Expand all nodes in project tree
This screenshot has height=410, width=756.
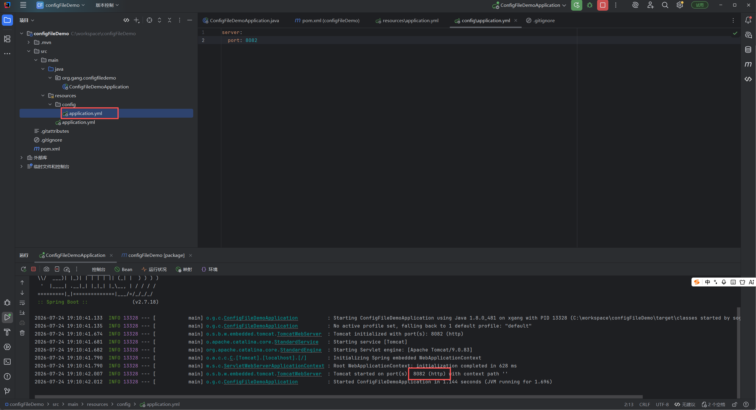[159, 20]
